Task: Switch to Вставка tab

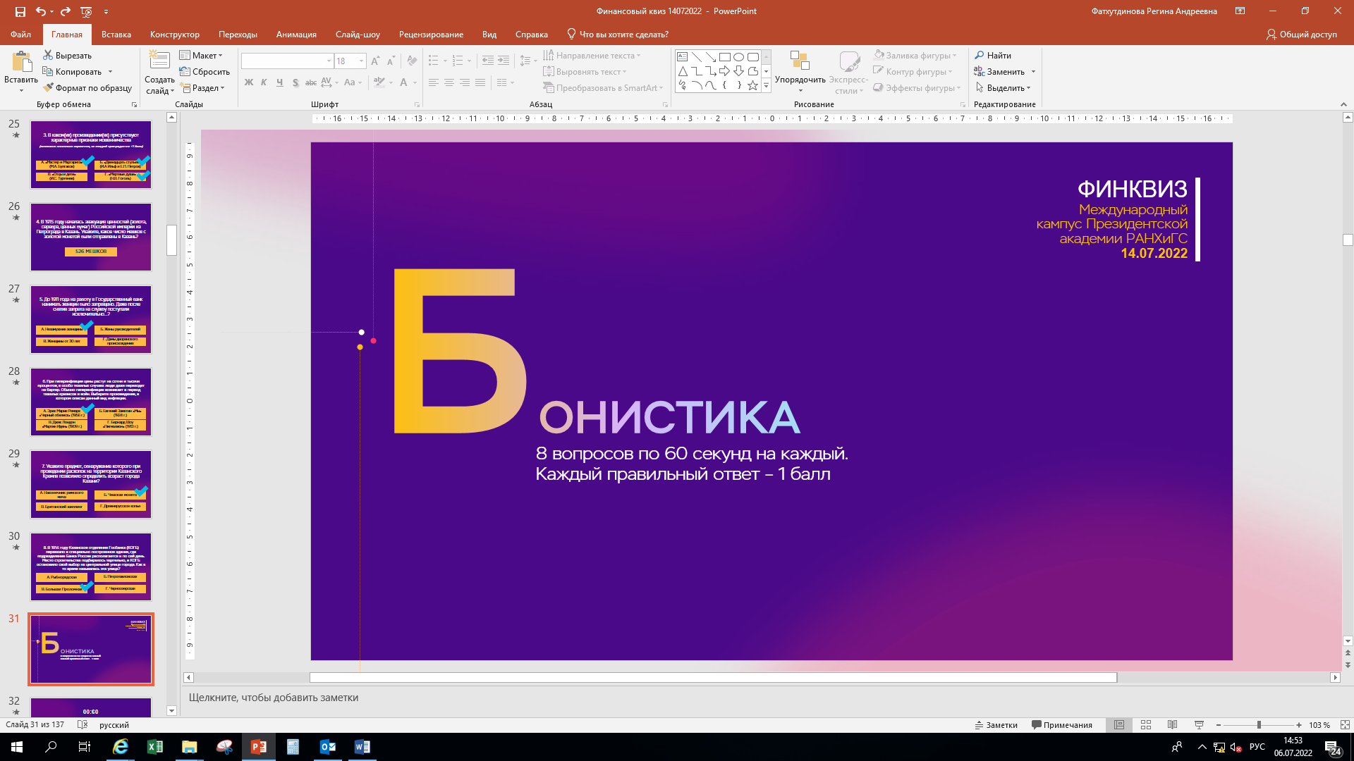Action: click(116, 34)
